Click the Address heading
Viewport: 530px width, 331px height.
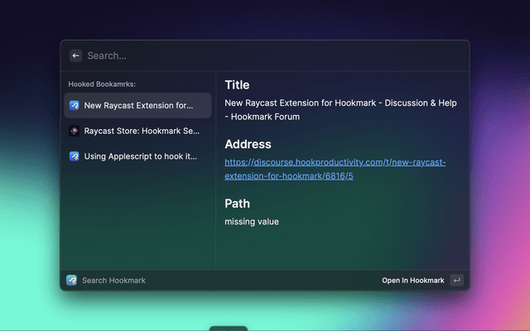click(248, 144)
